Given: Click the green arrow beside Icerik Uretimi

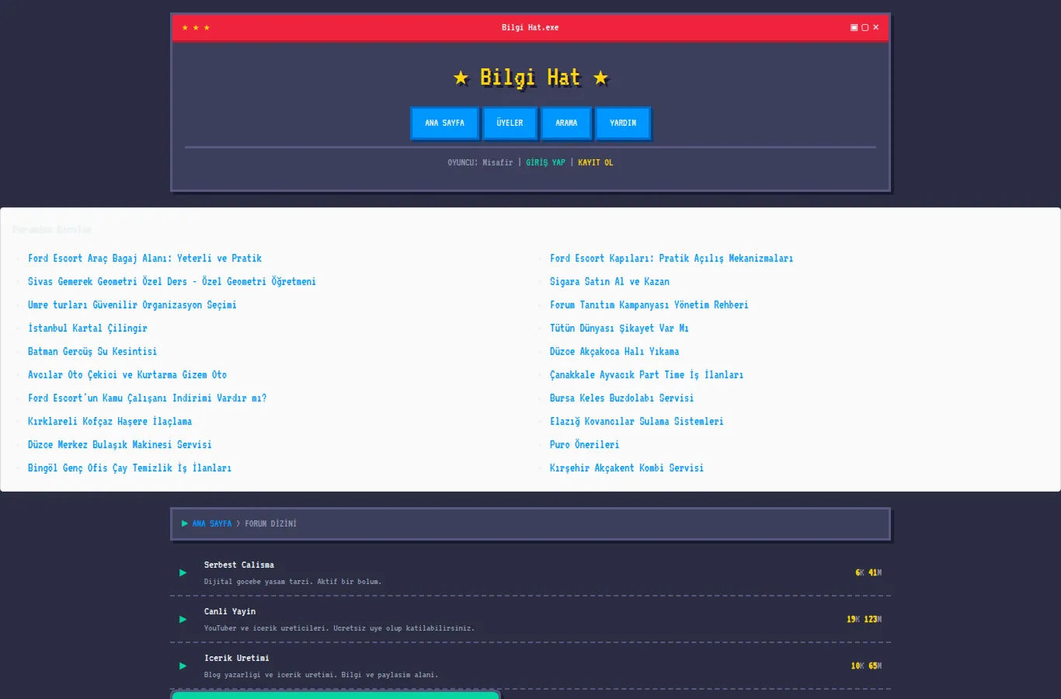Looking at the screenshot, I should (183, 666).
